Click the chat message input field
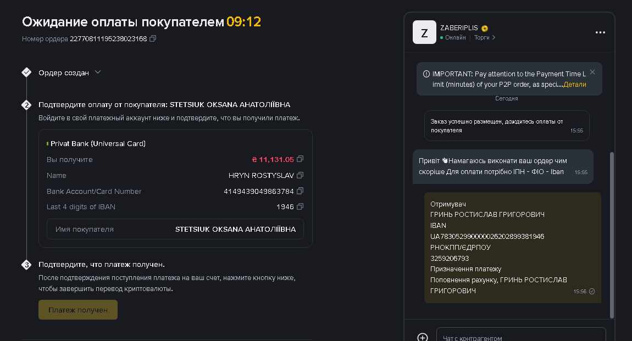632x341 pixels. click(x=521, y=335)
